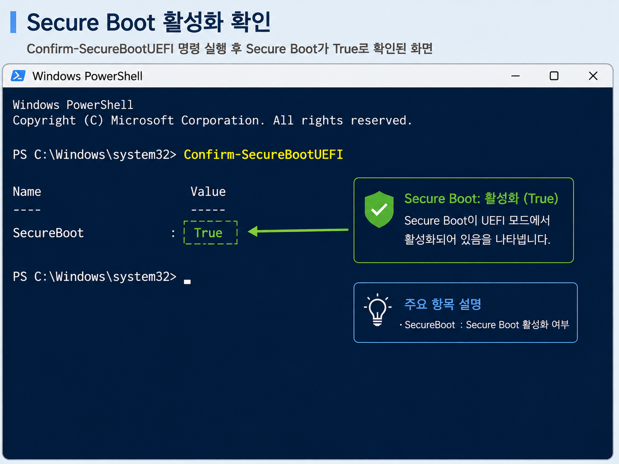Click the Name column header
Viewport: 619px width, 464px height.
27,191
